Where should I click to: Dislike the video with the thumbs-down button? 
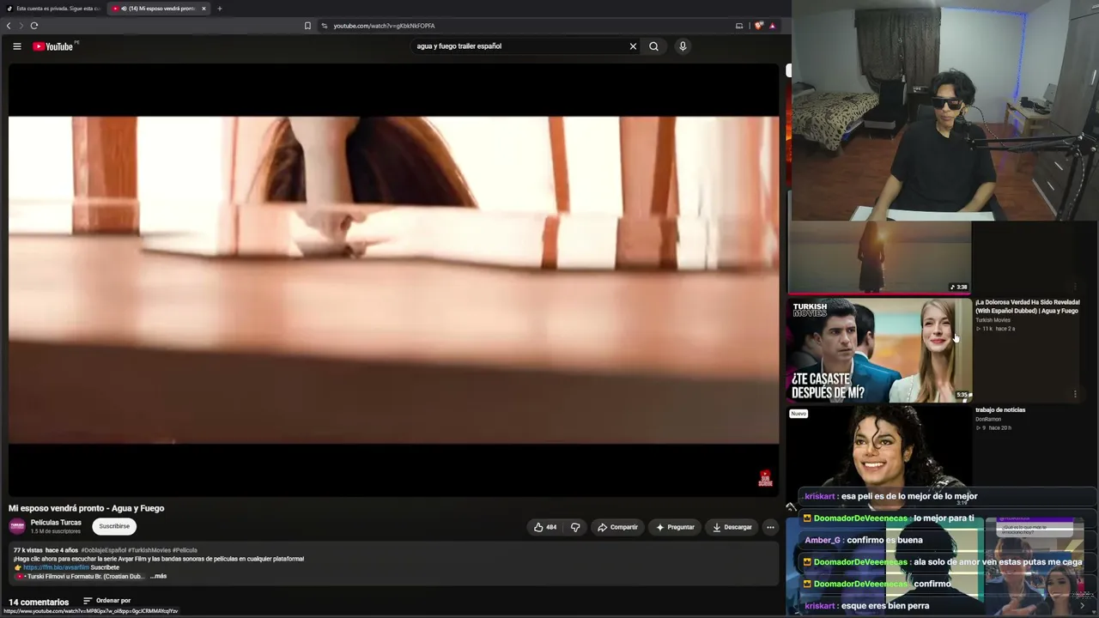point(575,527)
